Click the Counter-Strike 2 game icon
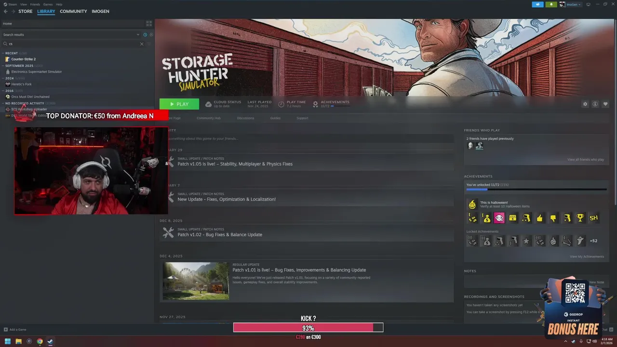 (x=8, y=59)
